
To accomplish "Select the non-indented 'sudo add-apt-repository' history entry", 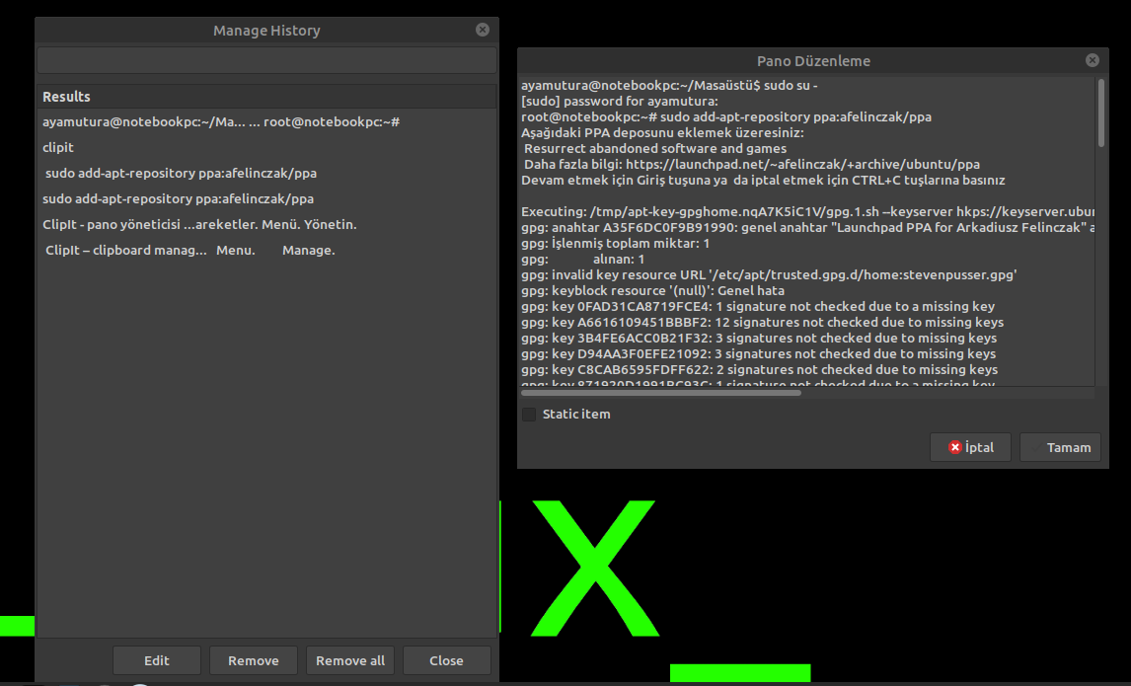I will [266, 198].
